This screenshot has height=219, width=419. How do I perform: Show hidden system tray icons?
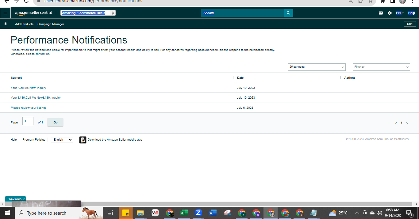pos(357,213)
